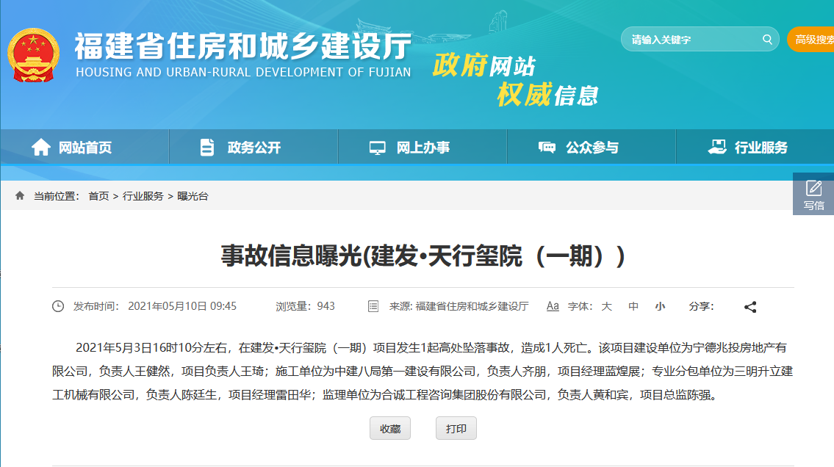Click the home icon in navigation bar

(41, 147)
